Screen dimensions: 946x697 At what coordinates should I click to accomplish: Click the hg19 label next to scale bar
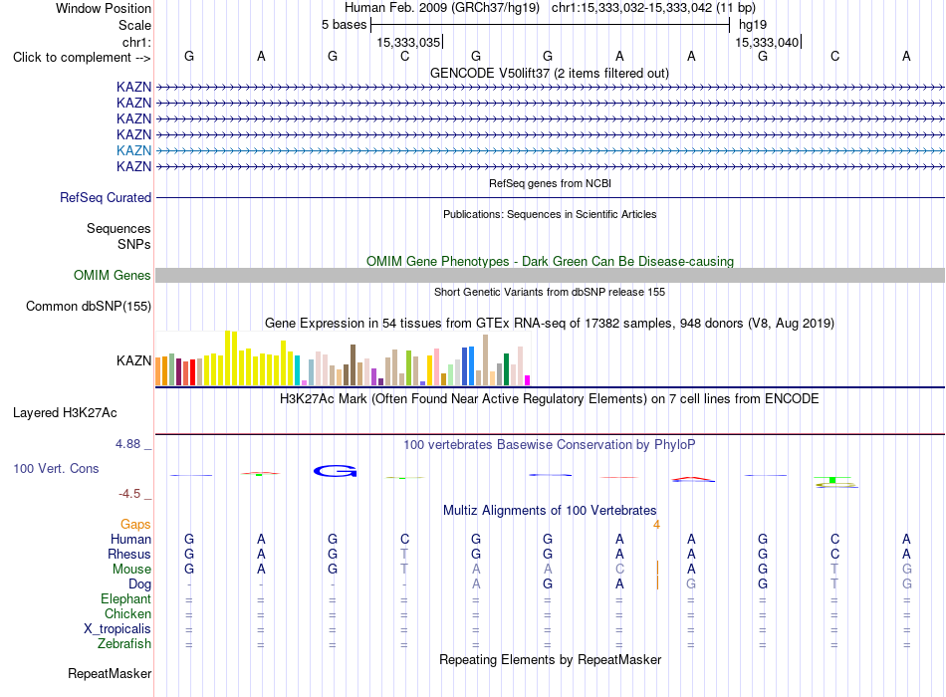[x=753, y=25]
